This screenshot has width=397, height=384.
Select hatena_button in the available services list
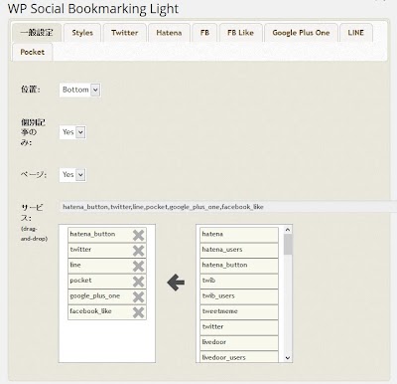click(x=239, y=266)
